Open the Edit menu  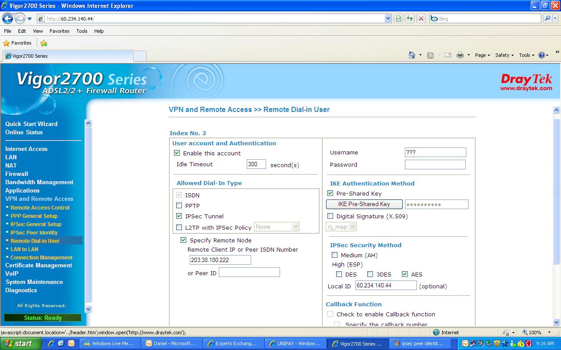pos(22,31)
